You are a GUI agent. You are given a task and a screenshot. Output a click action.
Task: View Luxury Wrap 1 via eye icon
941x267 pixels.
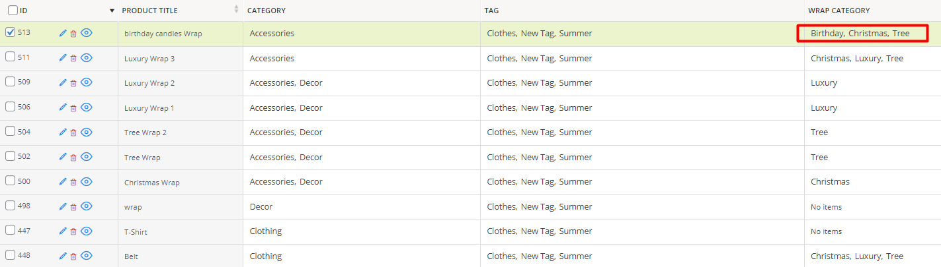point(87,107)
